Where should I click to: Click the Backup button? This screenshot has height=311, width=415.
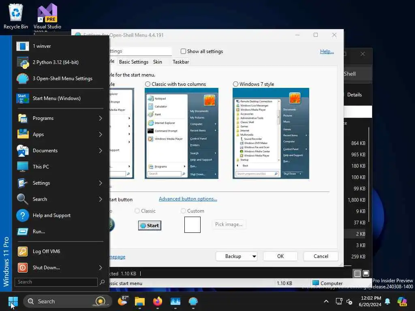tap(233, 256)
